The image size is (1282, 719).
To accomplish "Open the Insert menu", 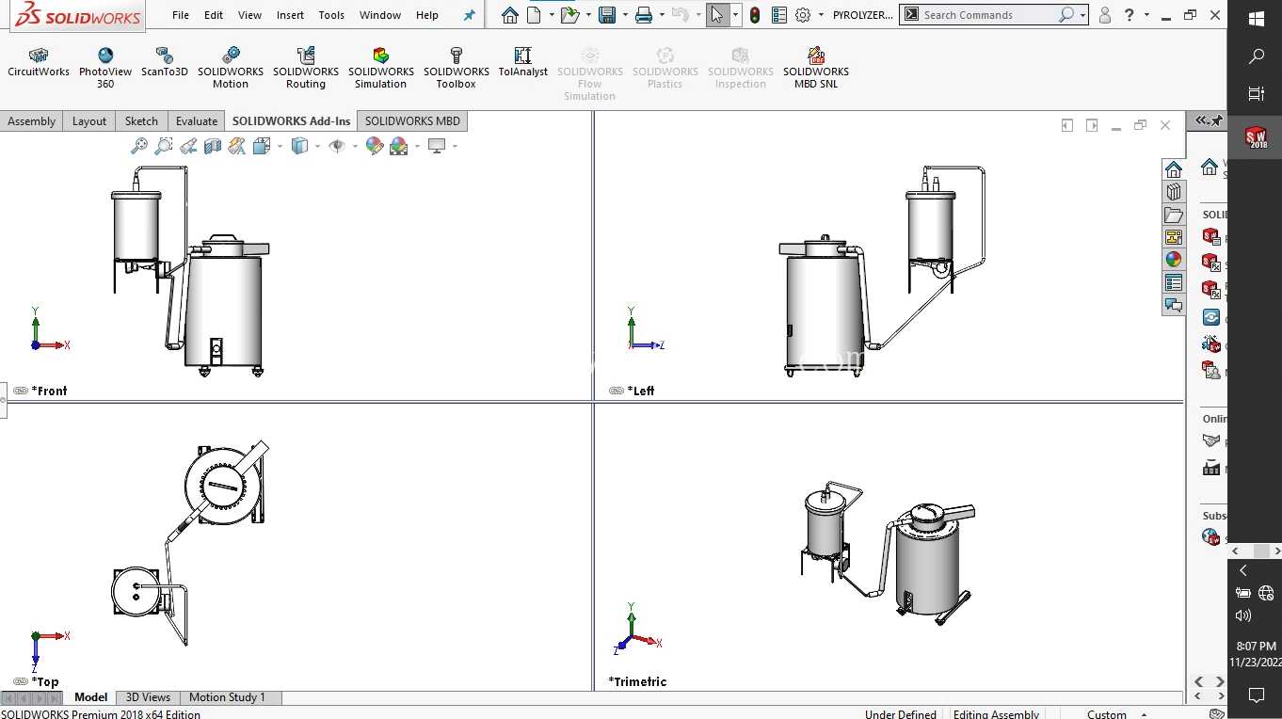I will [x=290, y=15].
